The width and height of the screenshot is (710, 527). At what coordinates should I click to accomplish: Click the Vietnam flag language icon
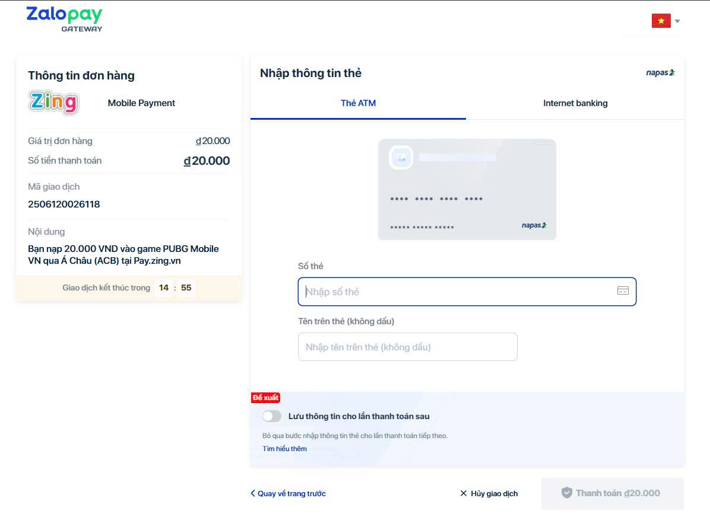pos(661,21)
